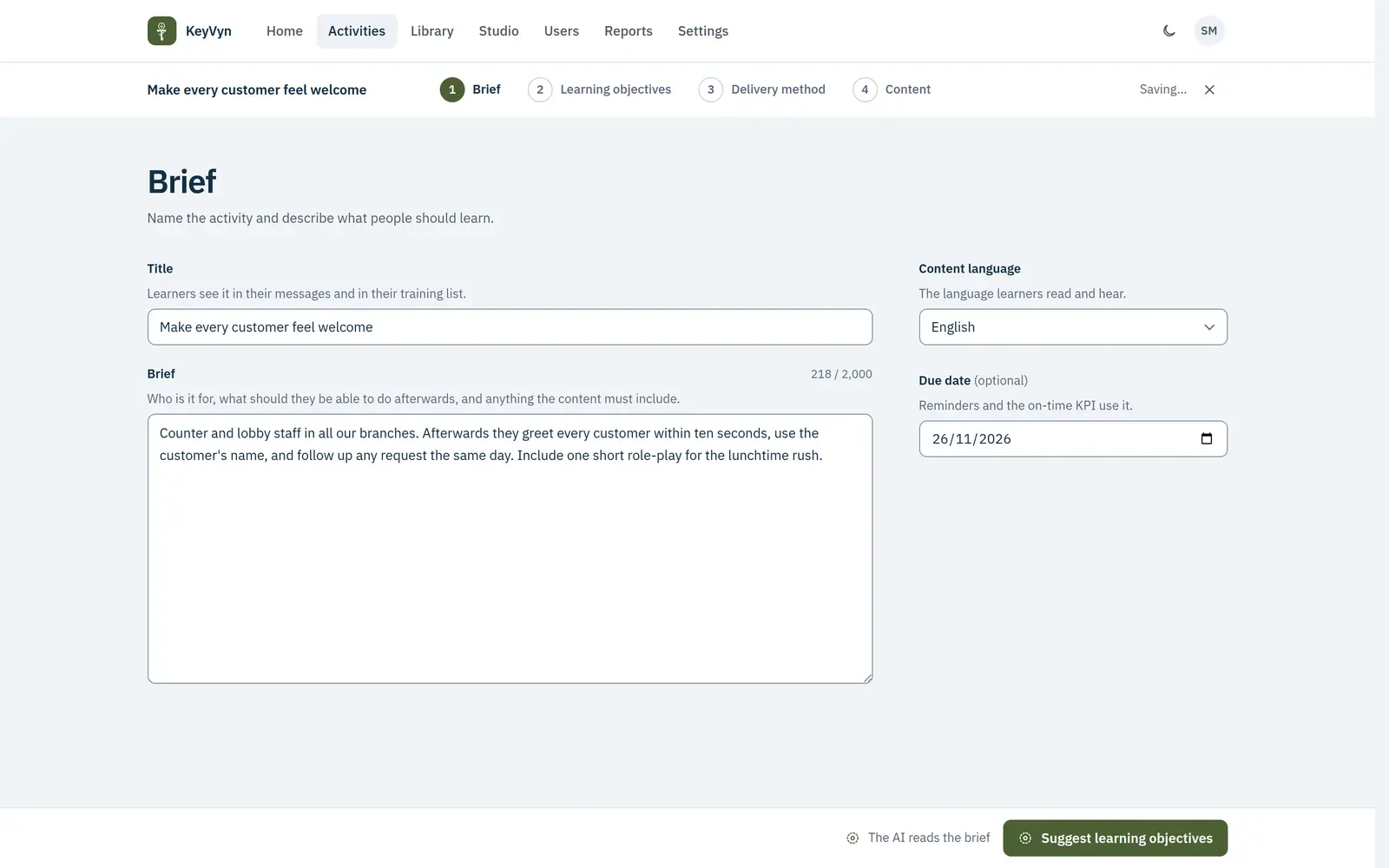Click the 'Saving...' status text
Viewport: 1389px width, 868px height.
pos(1163,89)
